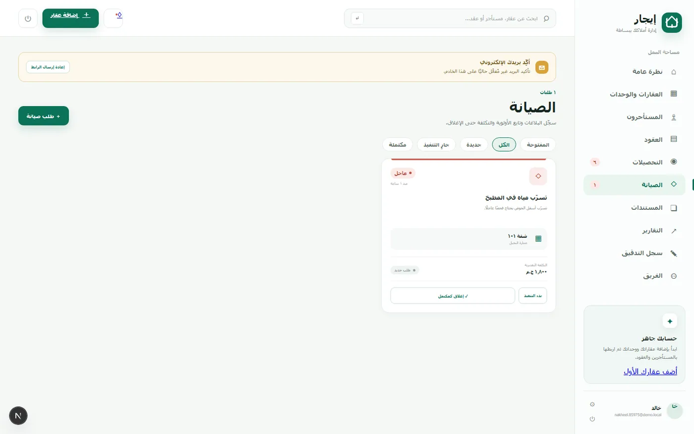Focus the property search field
Image resolution: width=694 pixels, height=434 pixels.
(x=450, y=18)
